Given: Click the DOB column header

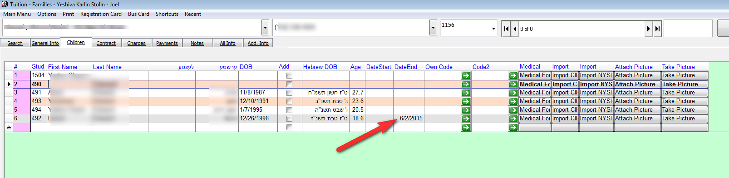Looking at the screenshot, I should click(x=246, y=67).
